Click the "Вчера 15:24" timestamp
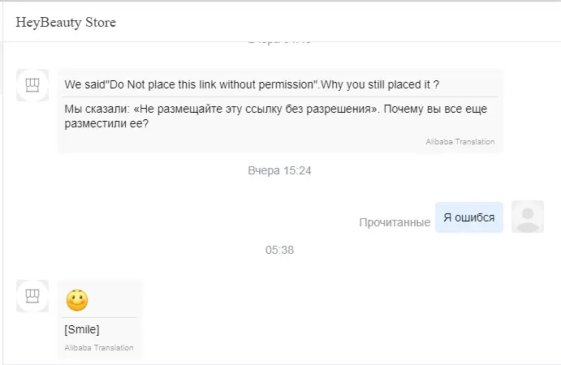The image size is (561, 365). 279,170
